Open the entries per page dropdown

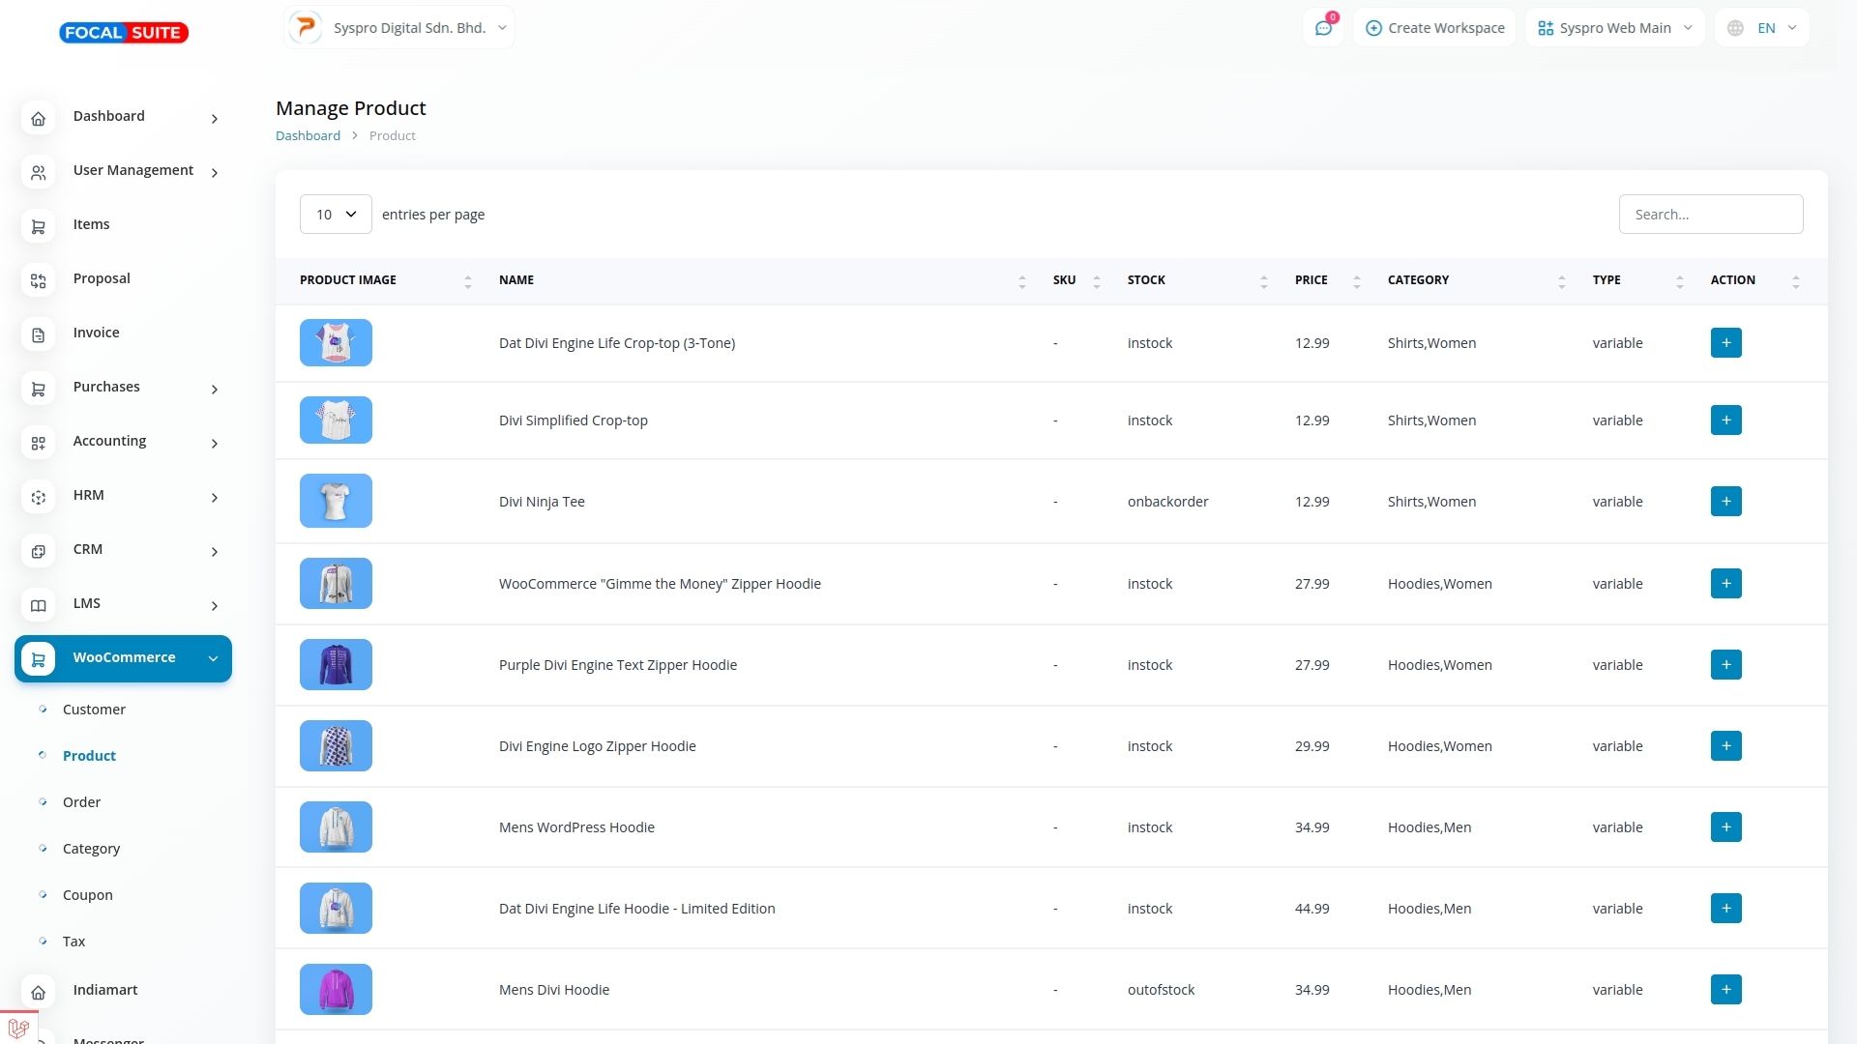pyautogui.click(x=336, y=215)
